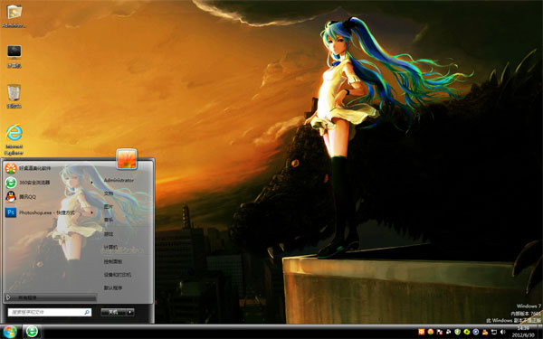
Task: Expand jump list arrow for 360安全浏览器
Action: coord(91,183)
